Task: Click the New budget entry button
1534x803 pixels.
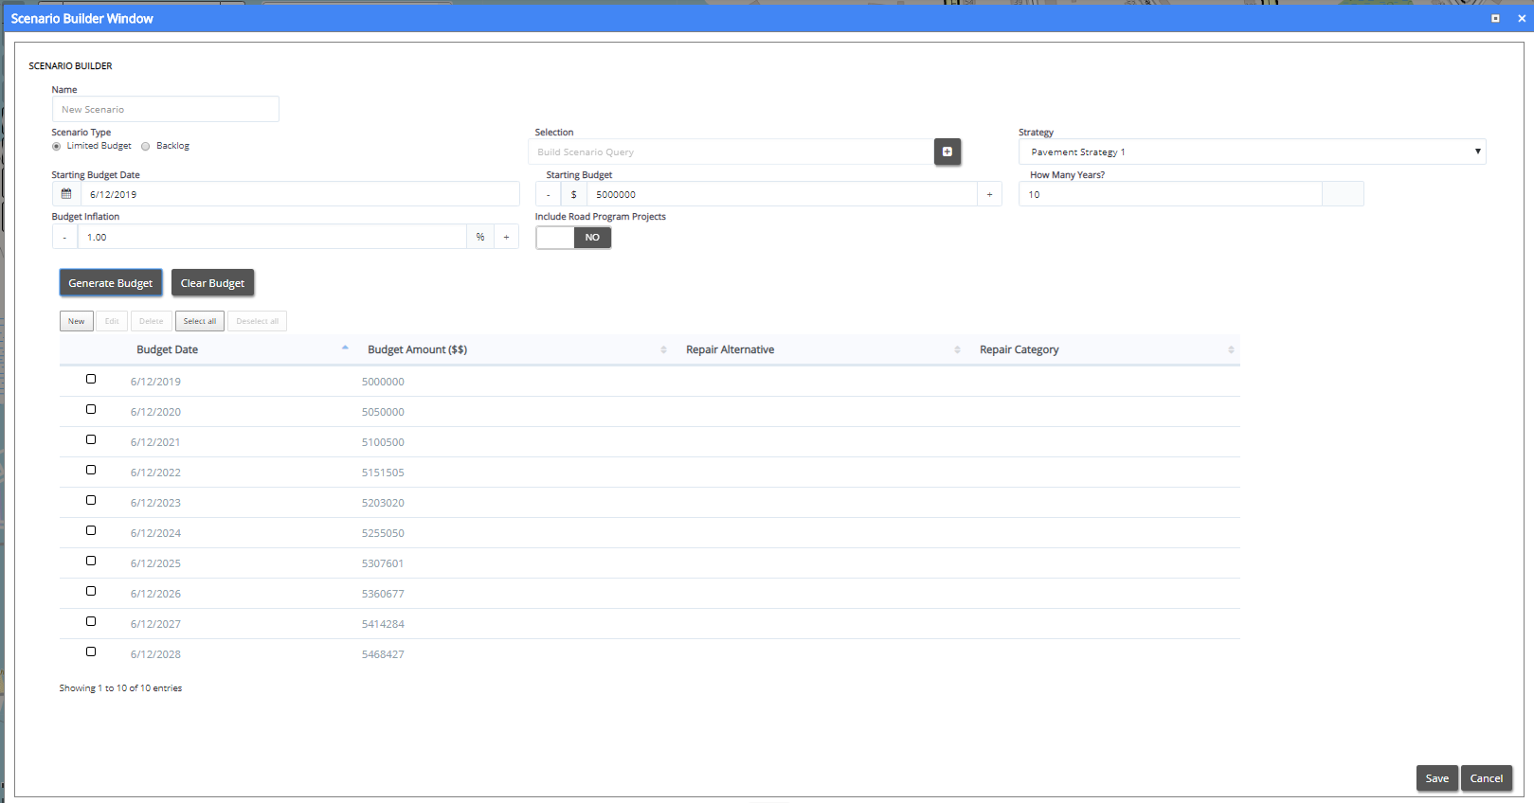Action: (x=76, y=321)
